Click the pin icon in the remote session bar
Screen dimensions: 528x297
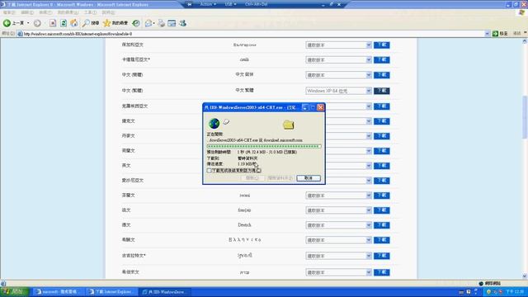pos(190,4)
